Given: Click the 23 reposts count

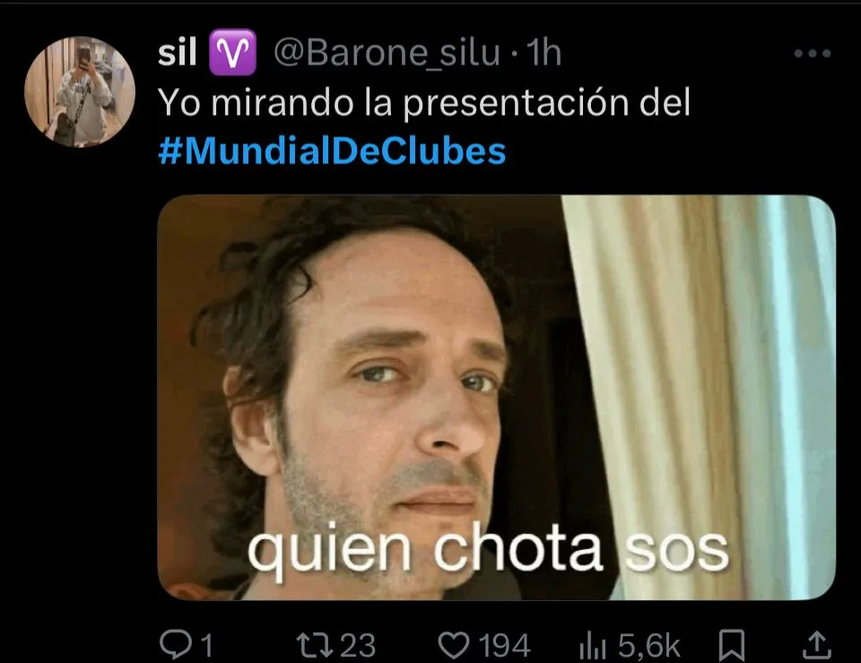Looking at the screenshot, I should pos(358,645).
